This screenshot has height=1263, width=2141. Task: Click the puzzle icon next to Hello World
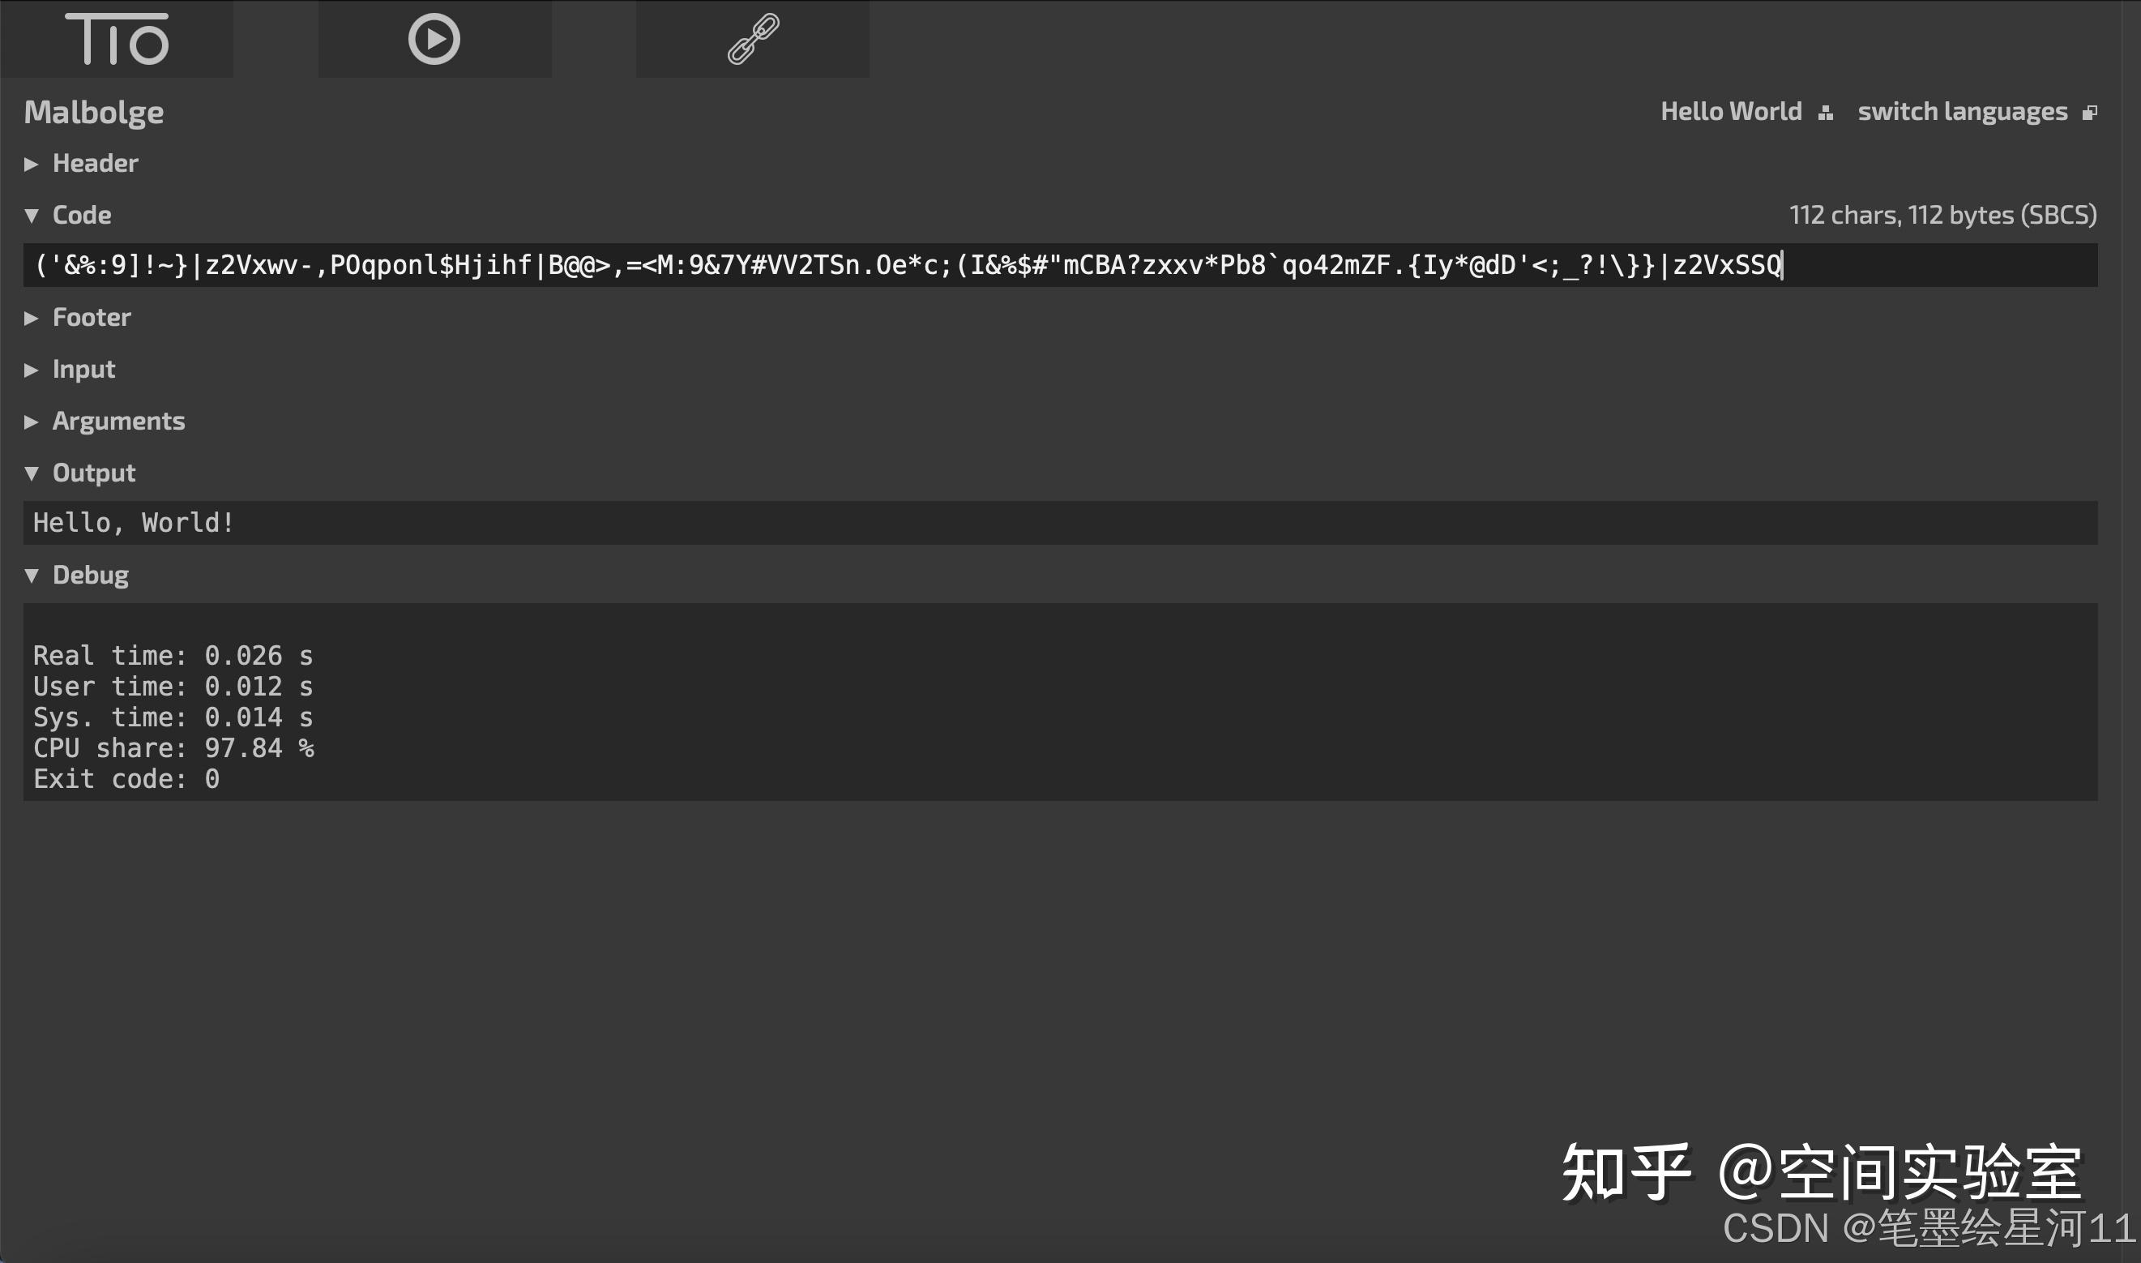pos(1827,112)
